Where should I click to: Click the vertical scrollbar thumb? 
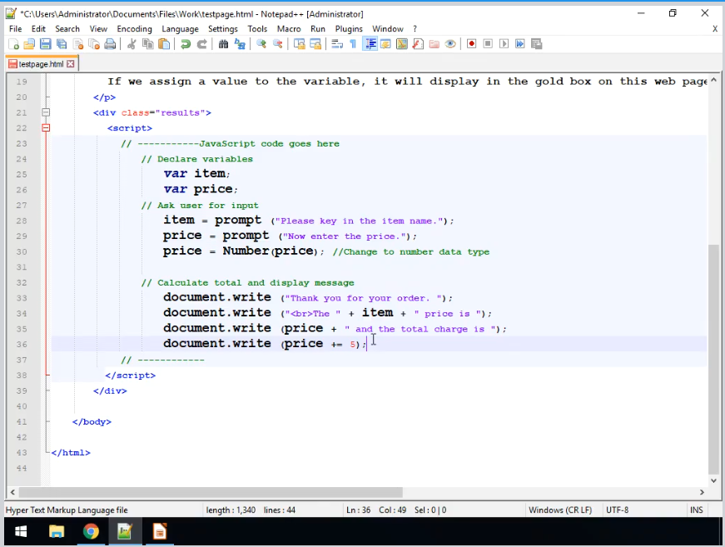(x=713, y=358)
